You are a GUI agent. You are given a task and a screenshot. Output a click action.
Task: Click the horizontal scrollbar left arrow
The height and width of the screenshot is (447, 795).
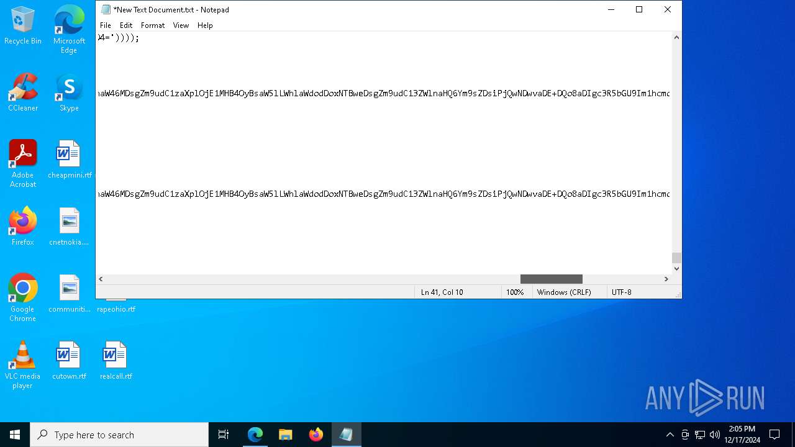(101, 279)
